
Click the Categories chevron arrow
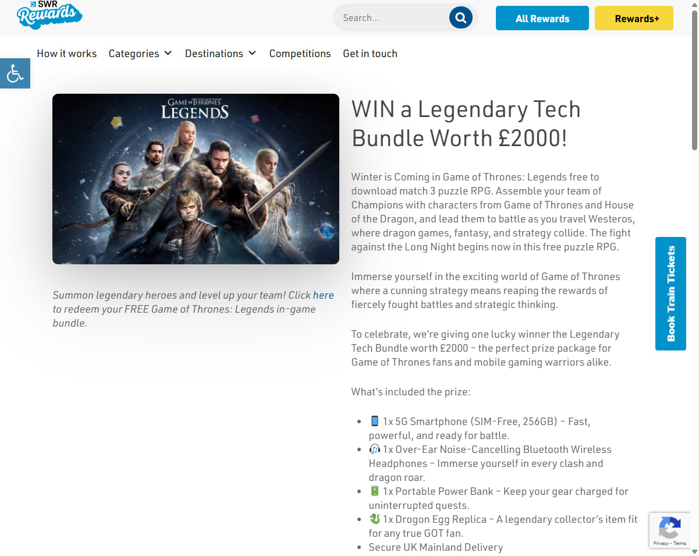tap(168, 53)
